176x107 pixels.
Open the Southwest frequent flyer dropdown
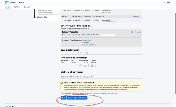coord(89,45)
